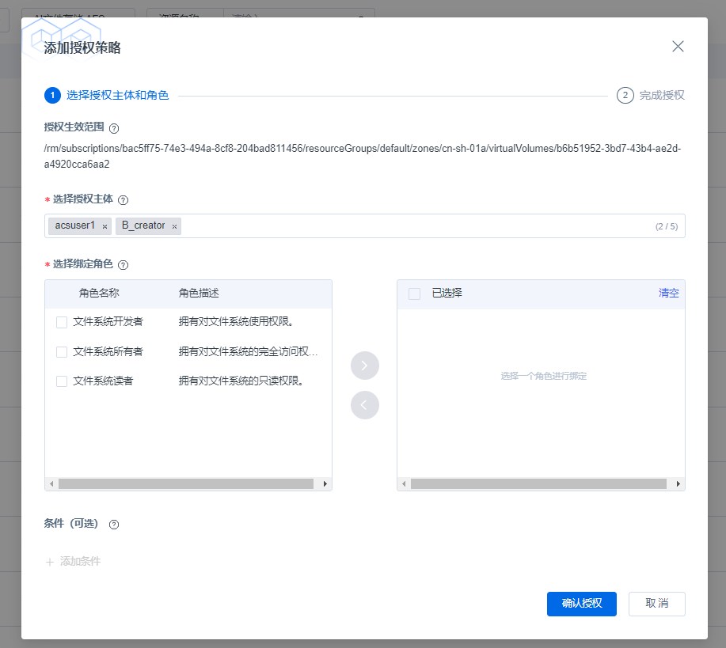Click help icon next to 选择授权主体
Viewport: 726px width, 648px height.
(123, 200)
